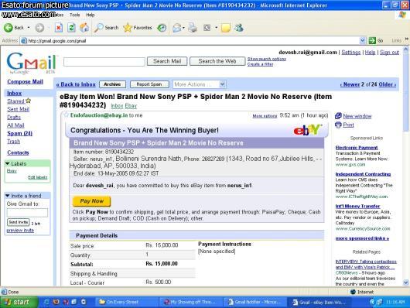Open the Drafts folder
This screenshot has width=410, height=308.
(x=14, y=117)
